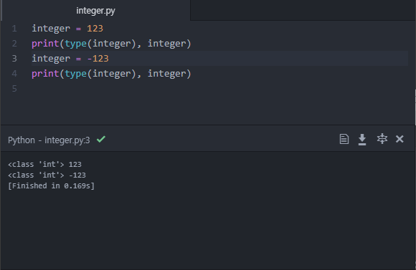Copy the script output to the clipboard
This screenshot has width=416, height=270.
click(x=344, y=139)
